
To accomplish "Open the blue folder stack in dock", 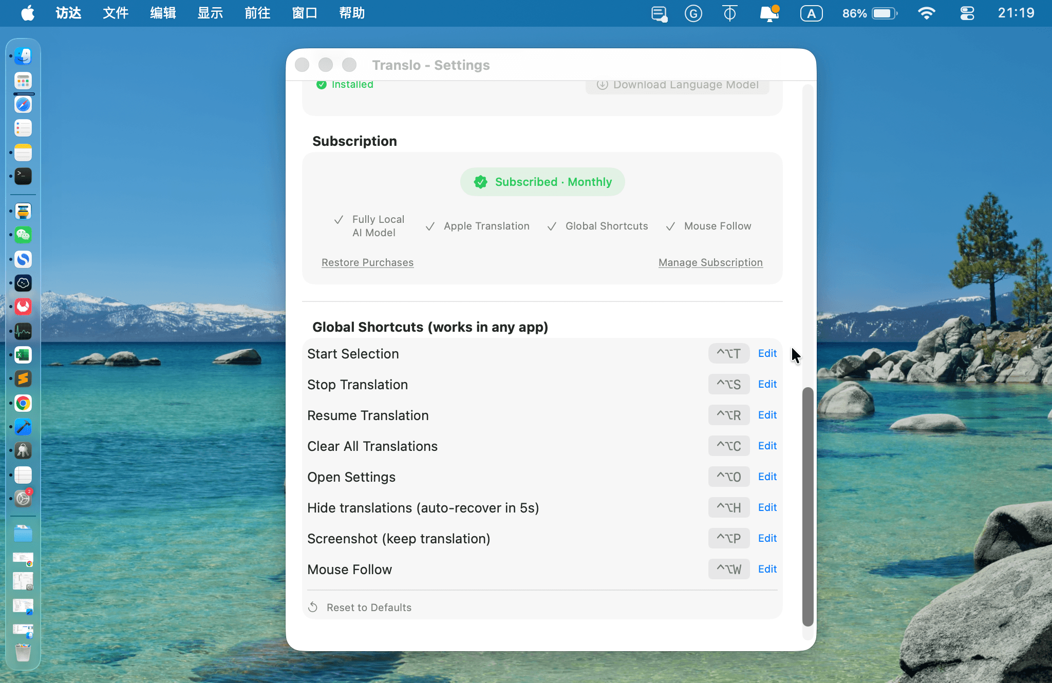I will pos(23,534).
